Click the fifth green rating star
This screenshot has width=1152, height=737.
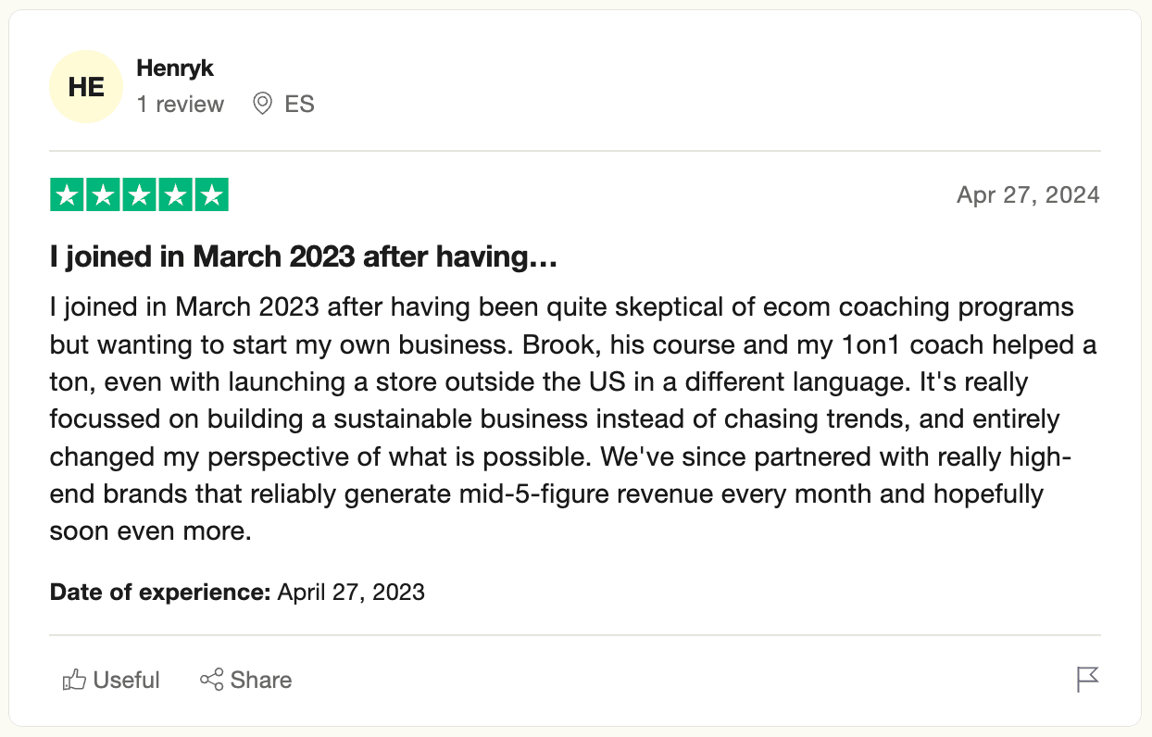coord(211,195)
